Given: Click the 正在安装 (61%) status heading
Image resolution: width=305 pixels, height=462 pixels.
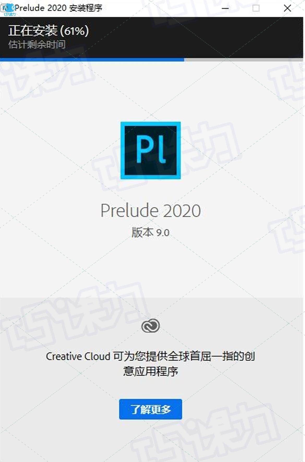Looking at the screenshot, I should 49,31.
